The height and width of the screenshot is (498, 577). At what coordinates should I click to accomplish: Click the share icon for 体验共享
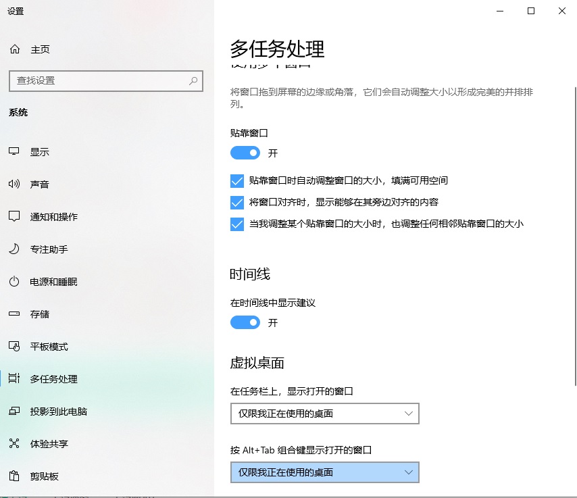click(14, 443)
